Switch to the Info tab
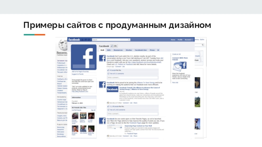 109,50
